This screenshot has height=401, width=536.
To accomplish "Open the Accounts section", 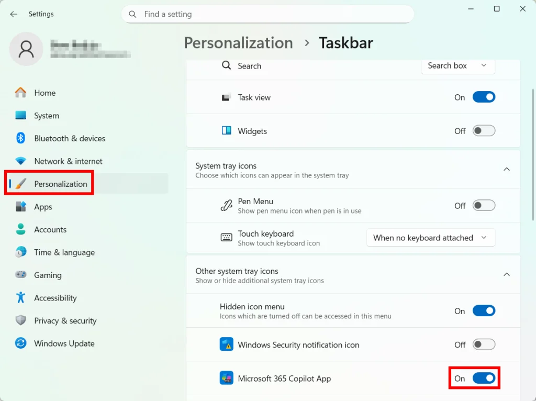I will coord(50,229).
